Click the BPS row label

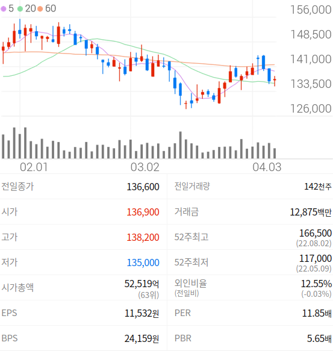(x=10, y=338)
